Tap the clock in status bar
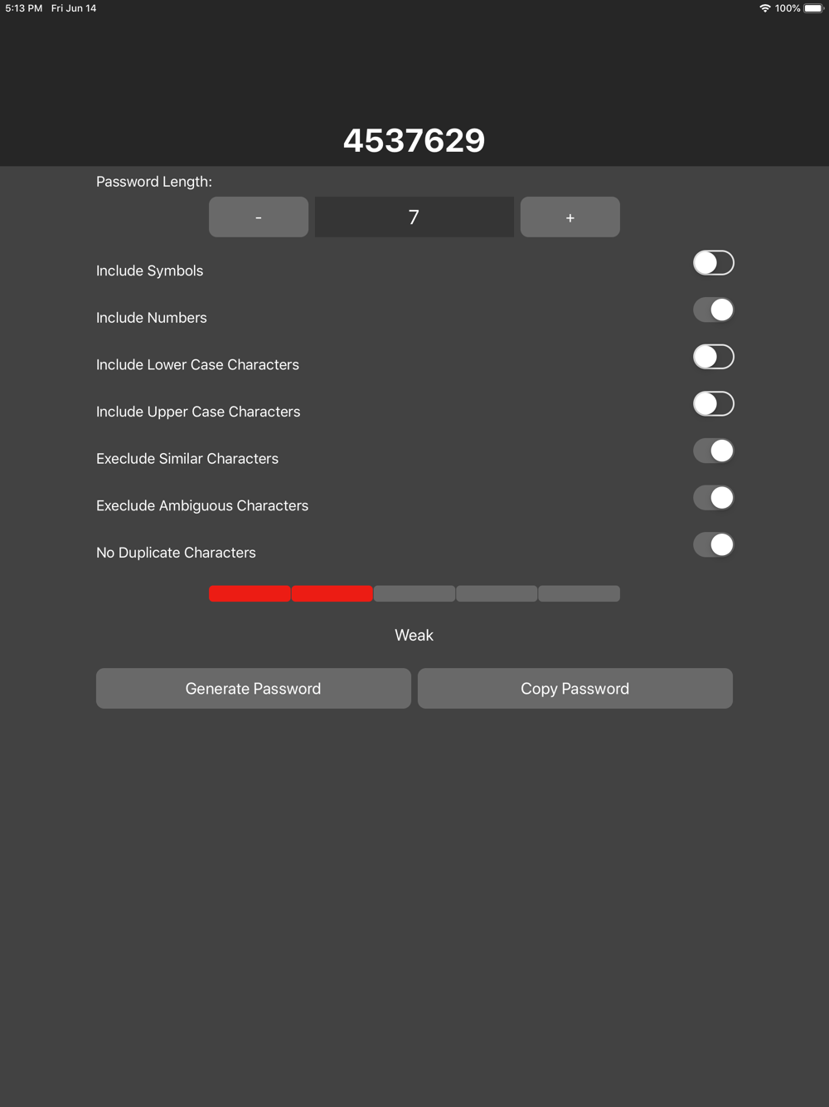The width and height of the screenshot is (829, 1107). coord(24,8)
